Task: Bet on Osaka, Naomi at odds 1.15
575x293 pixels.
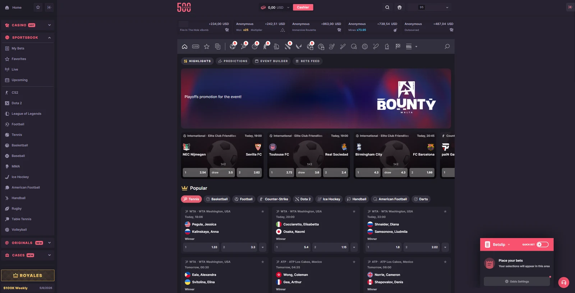Action: click(330, 247)
